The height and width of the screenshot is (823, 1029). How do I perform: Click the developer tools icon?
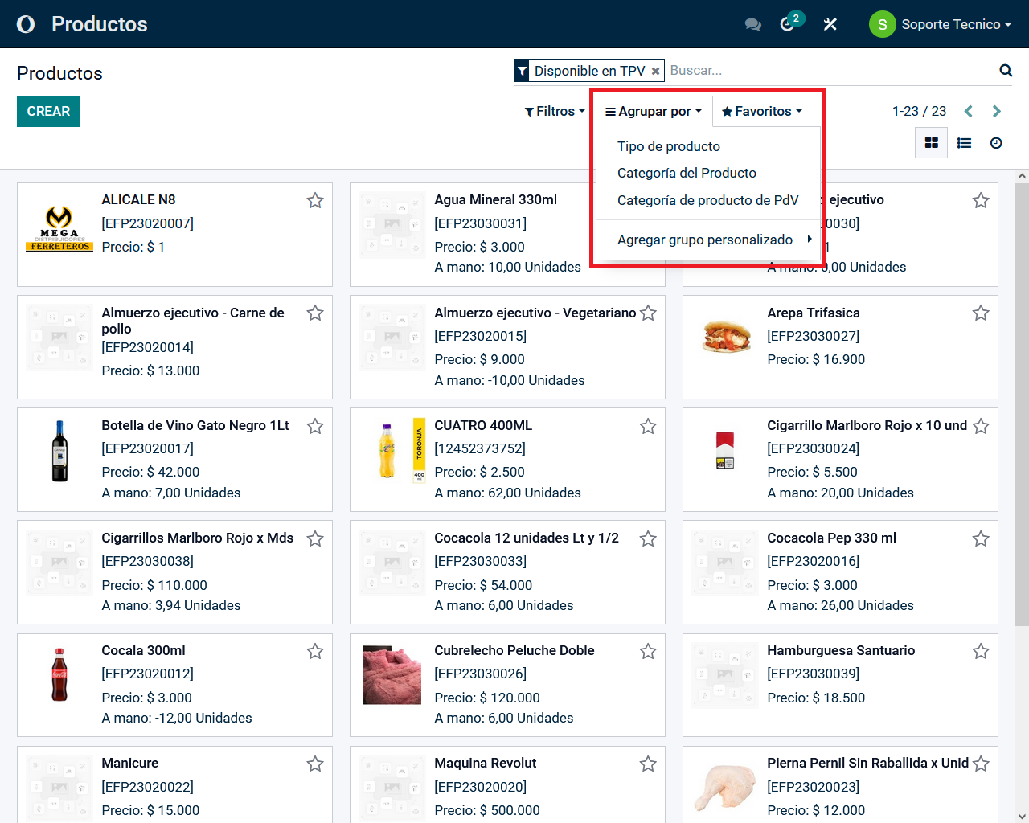pyautogui.click(x=830, y=24)
